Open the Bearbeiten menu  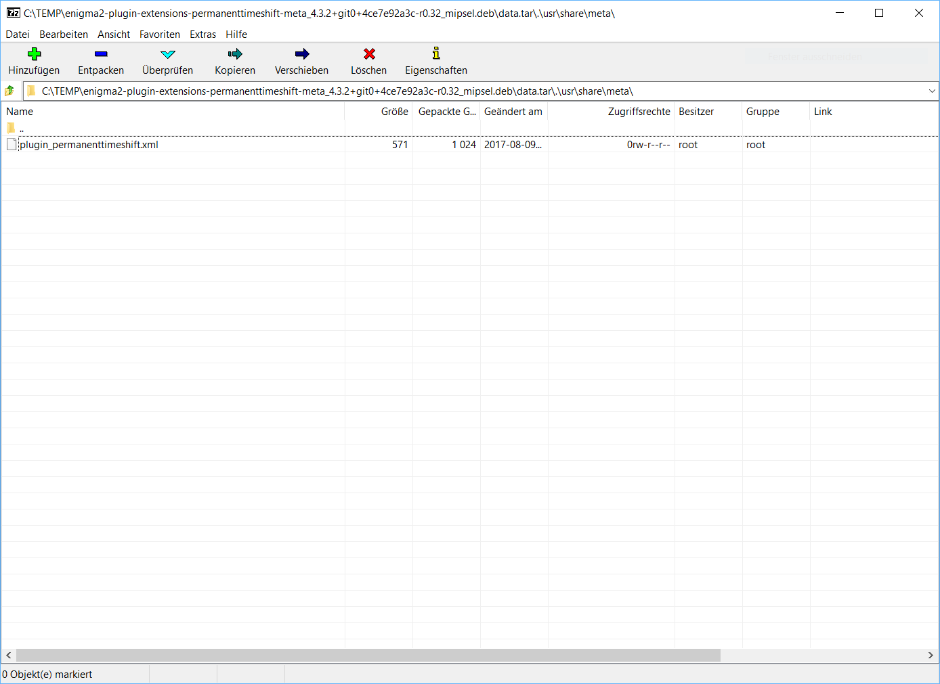point(64,35)
